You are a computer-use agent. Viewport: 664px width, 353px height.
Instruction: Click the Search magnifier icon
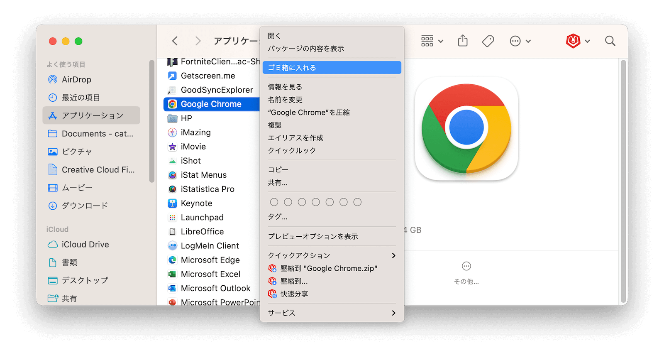pyautogui.click(x=610, y=41)
